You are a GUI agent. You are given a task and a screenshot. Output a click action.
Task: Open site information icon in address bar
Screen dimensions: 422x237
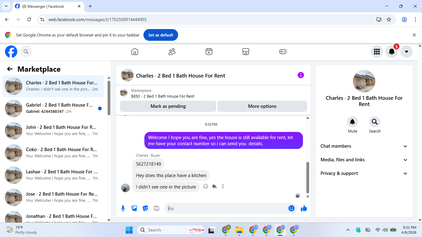click(43, 19)
